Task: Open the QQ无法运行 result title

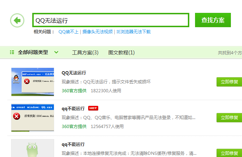Action: pyautogui.click(x=74, y=73)
